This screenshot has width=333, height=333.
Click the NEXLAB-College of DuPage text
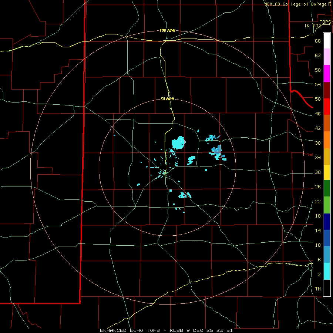tap(295, 4)
